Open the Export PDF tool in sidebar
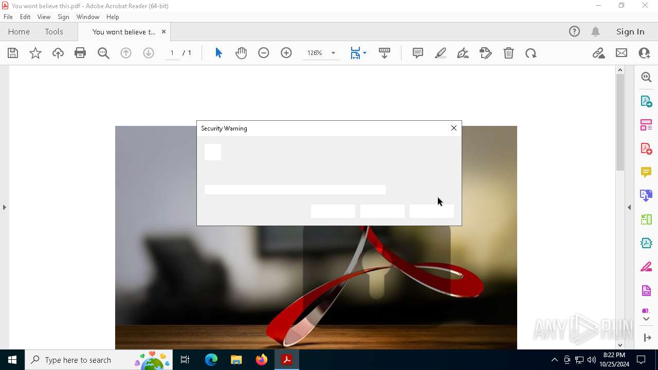Screen dimensions: 658x370 (646, 101)
